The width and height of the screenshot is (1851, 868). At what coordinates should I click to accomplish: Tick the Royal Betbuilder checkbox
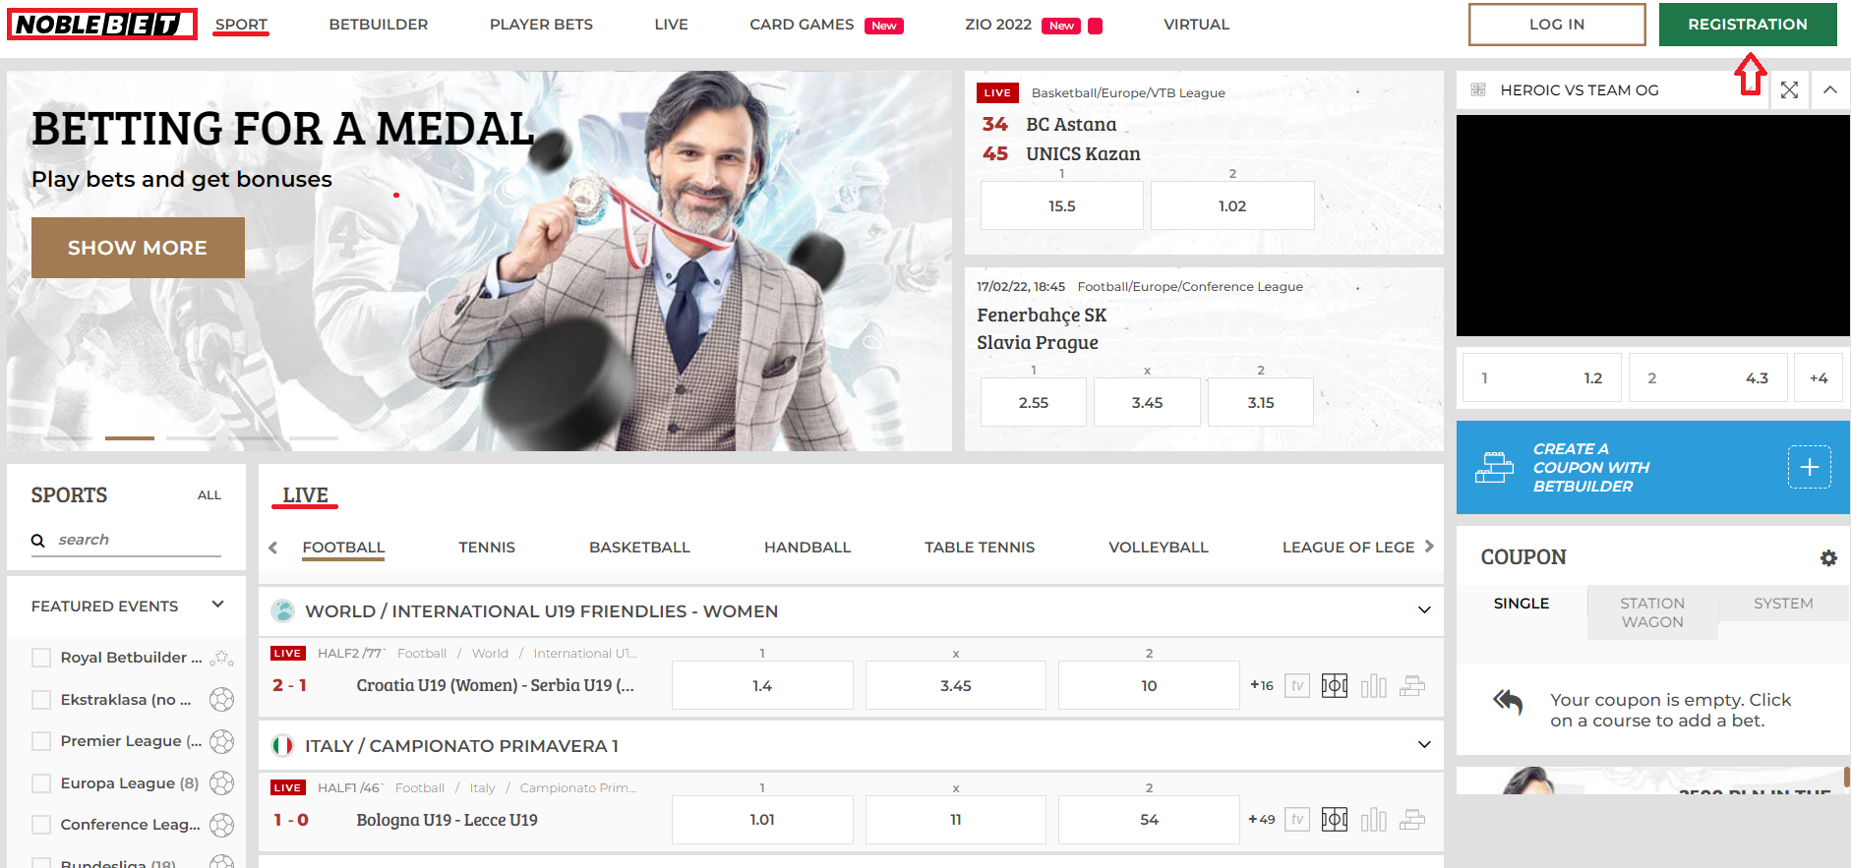(41, 658)
